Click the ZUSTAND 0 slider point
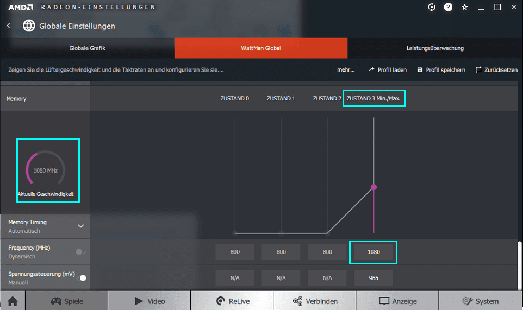Viewport: 523px width, 310px height. 235,233
